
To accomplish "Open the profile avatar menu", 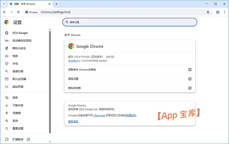I will [x=218, y=12].
